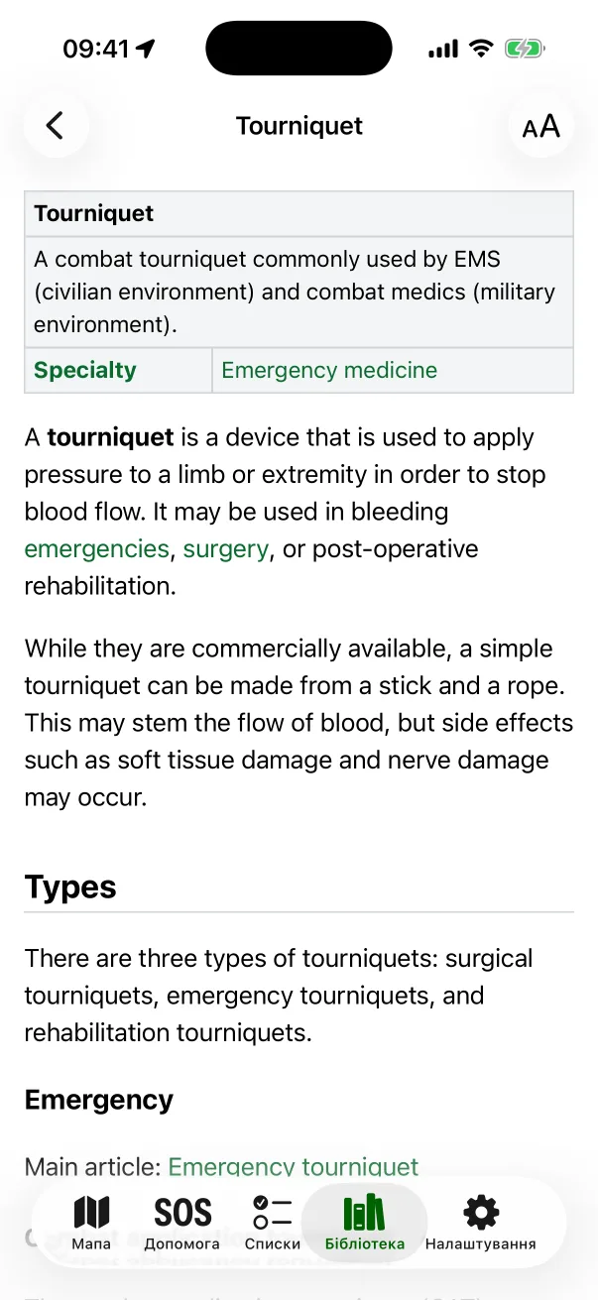Tap the back arrow icon

click(56, 126)
